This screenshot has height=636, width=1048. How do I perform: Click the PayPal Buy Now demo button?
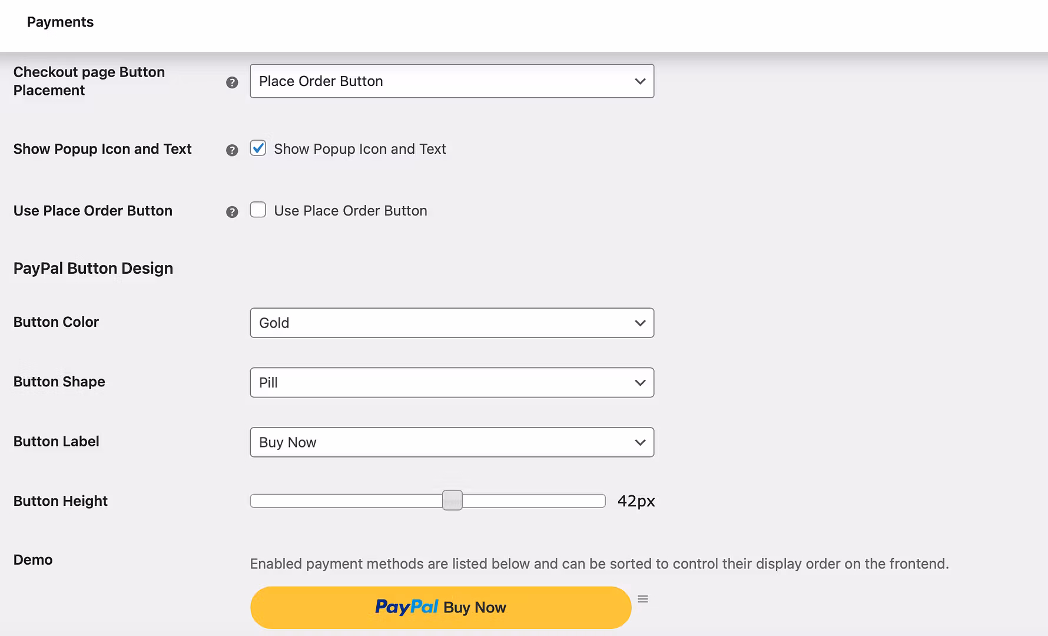tap(440, 607)
